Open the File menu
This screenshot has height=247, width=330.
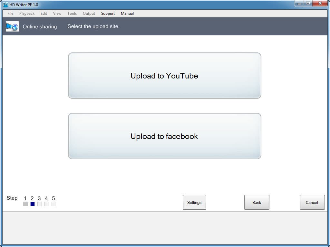[x=10, y=14]
